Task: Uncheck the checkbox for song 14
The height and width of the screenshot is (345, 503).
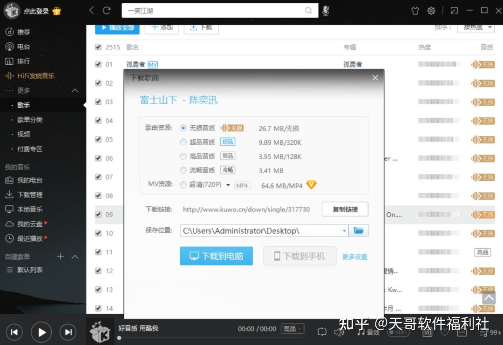Action: (x=98, y=308)
